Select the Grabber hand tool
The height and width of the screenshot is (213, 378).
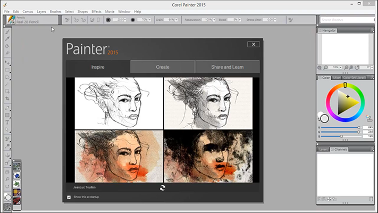pos(7,172)
